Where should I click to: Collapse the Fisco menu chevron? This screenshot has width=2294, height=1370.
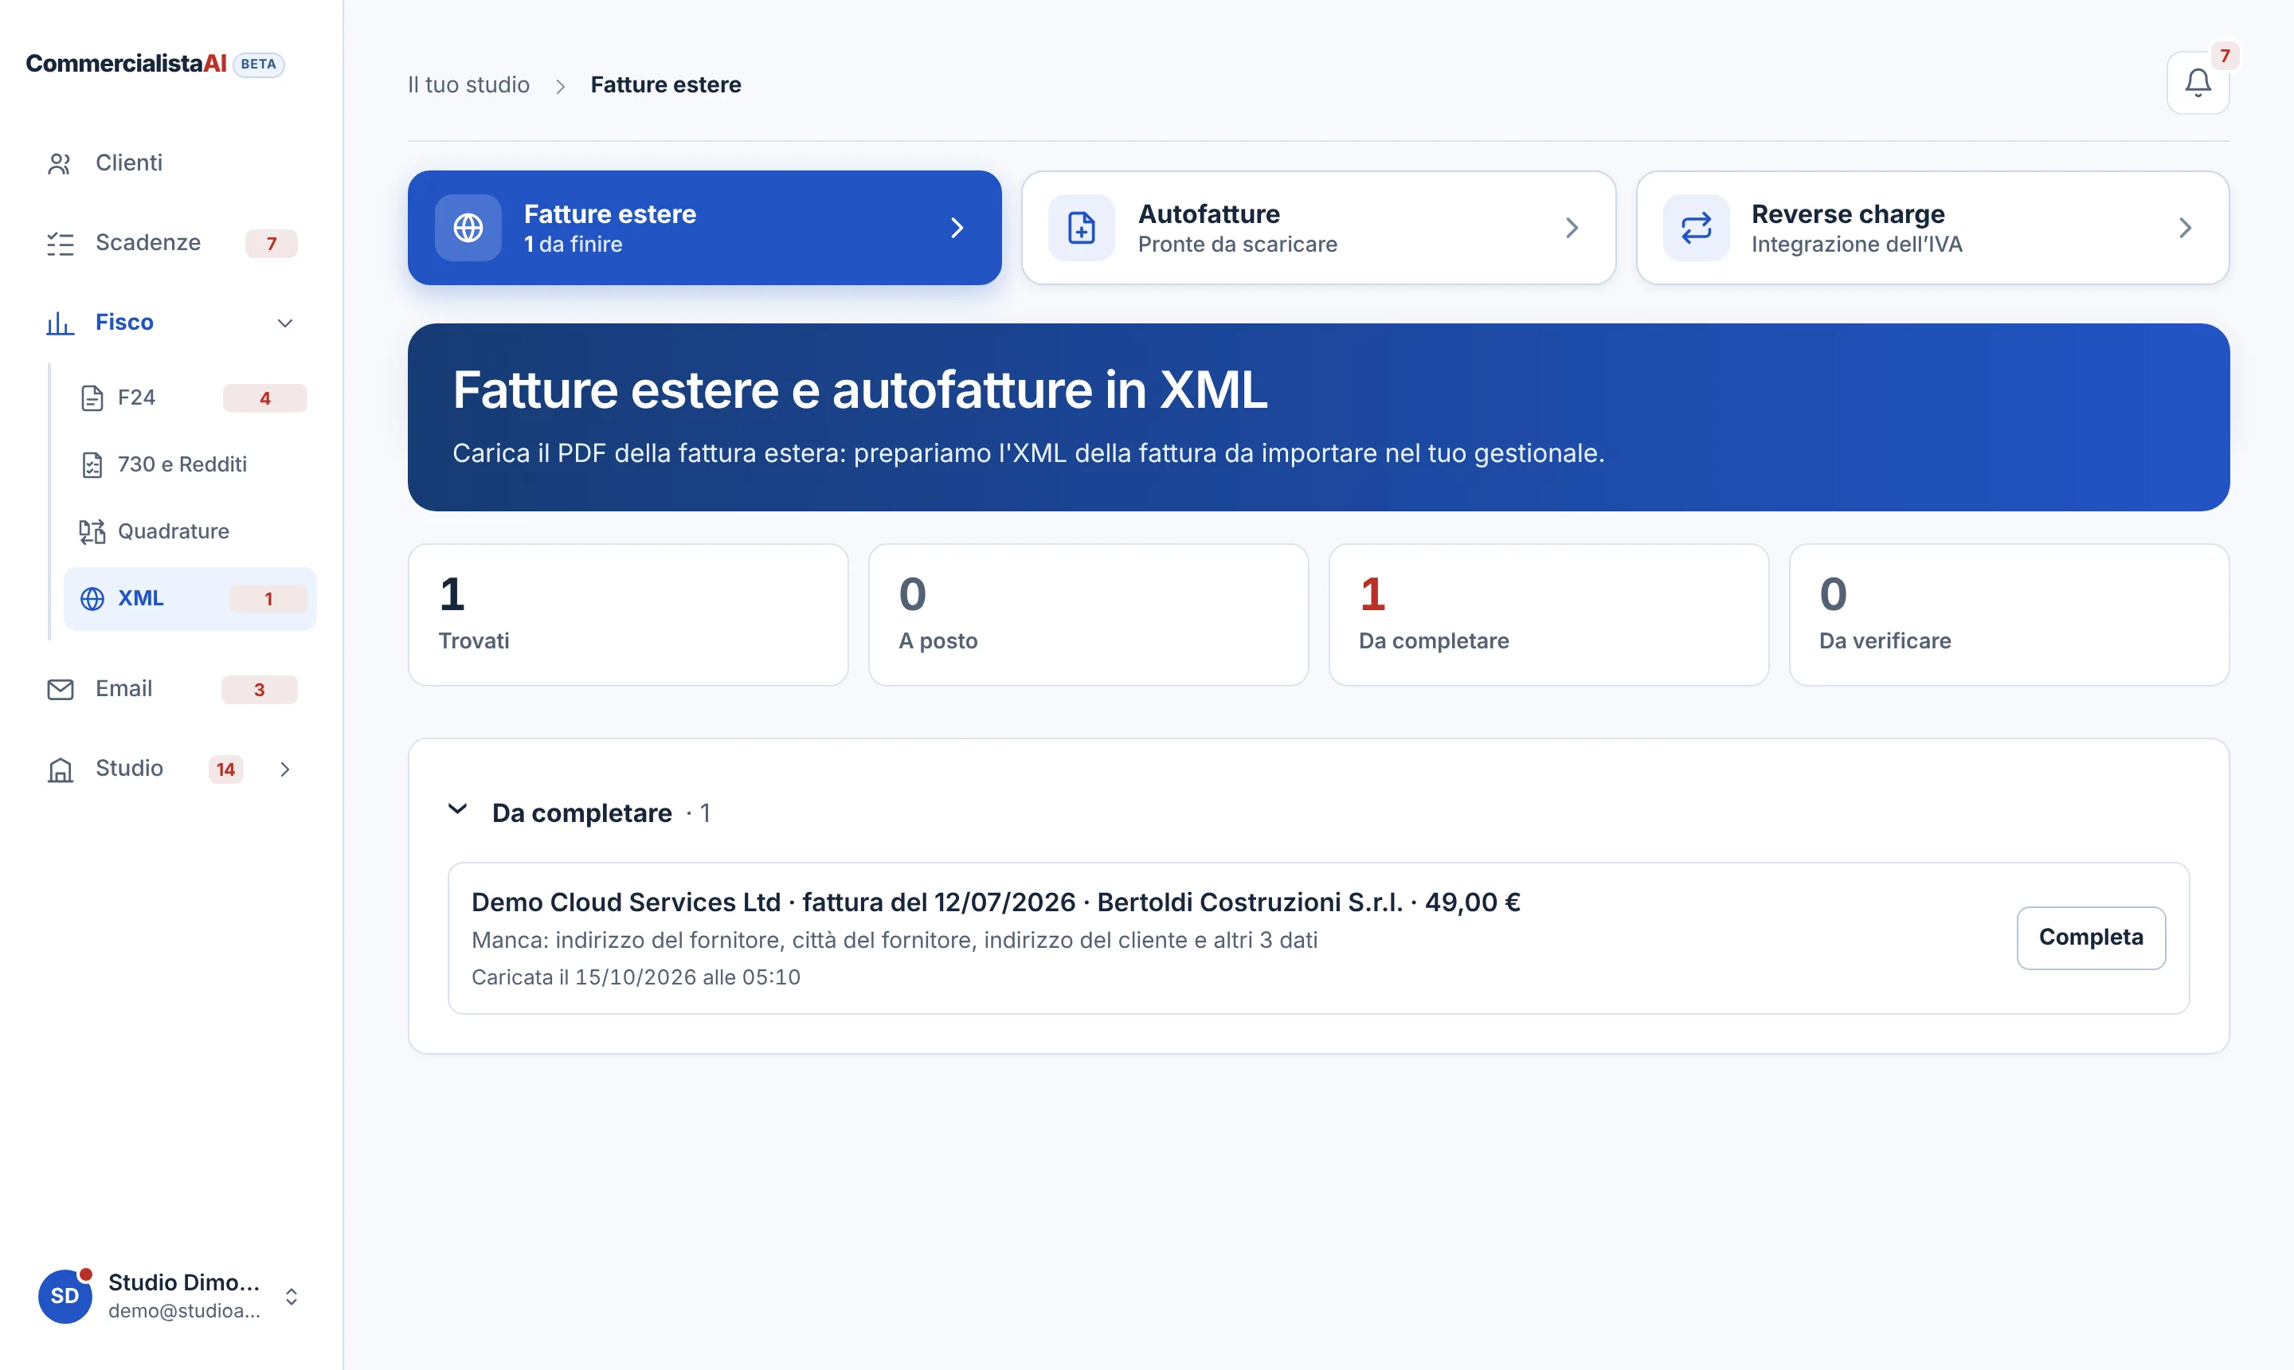point(285,323)
